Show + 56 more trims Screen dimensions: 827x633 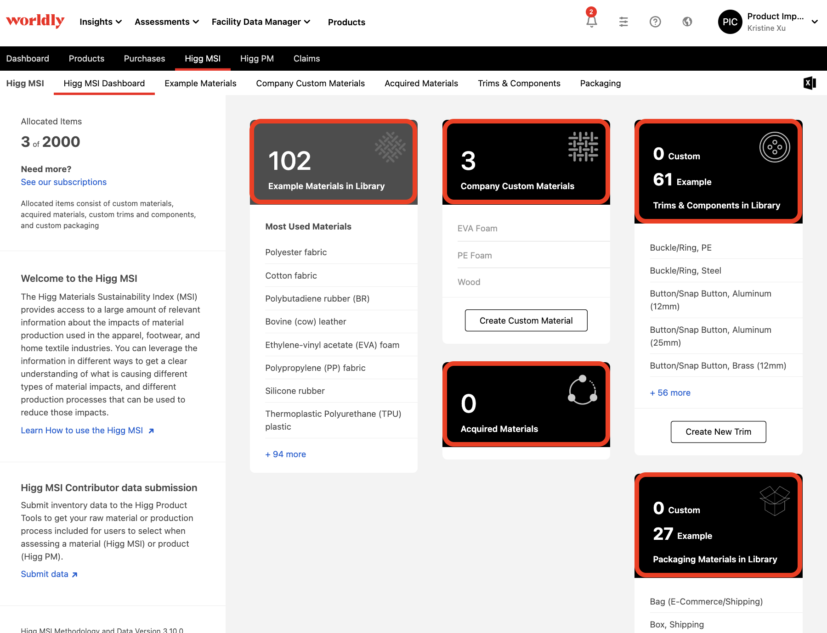670,392
